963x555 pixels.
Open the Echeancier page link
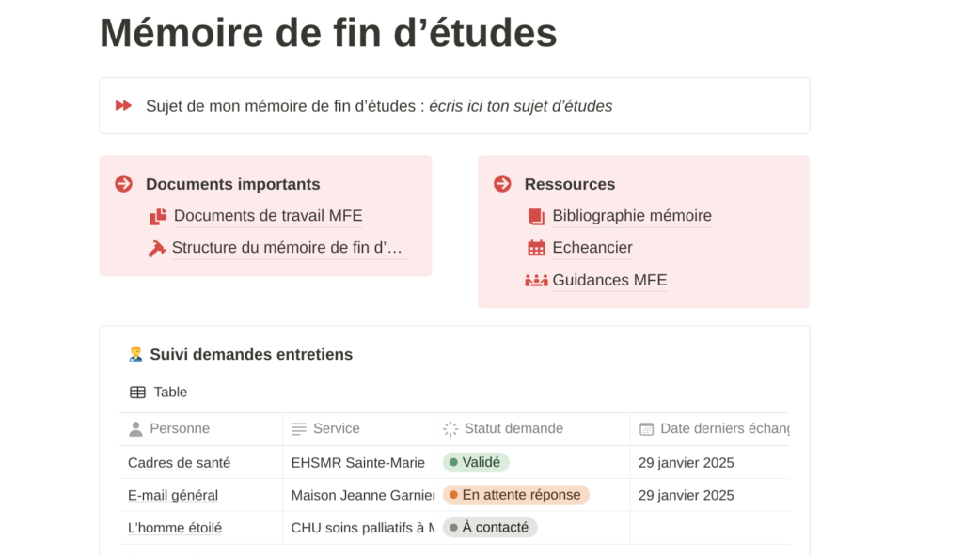[x=592, y=248]
